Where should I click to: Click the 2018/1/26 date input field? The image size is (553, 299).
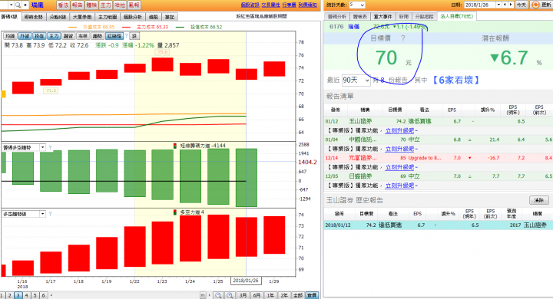point(480,5)
